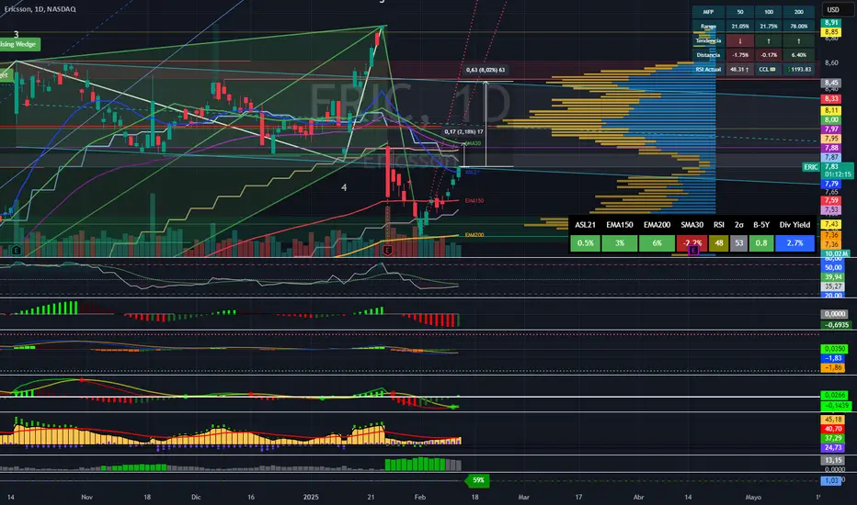Screen dimensions: 857x505
Task: Click the 8,91 price label on axis
Action: [831, 23]
